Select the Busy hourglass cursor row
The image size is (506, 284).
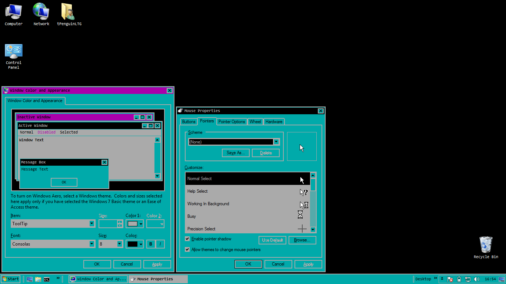pyautogui.click(x=247, y=216)
